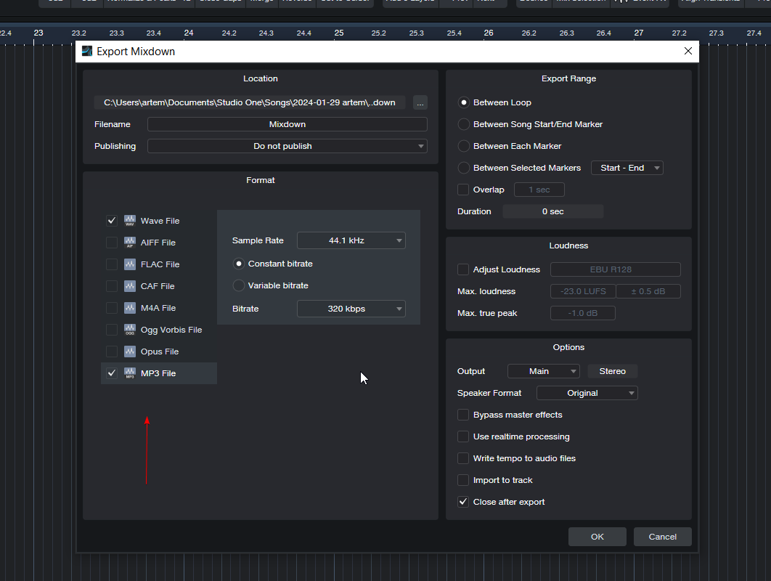Enable the AIFF File checkbox

(x=112, y=243)
